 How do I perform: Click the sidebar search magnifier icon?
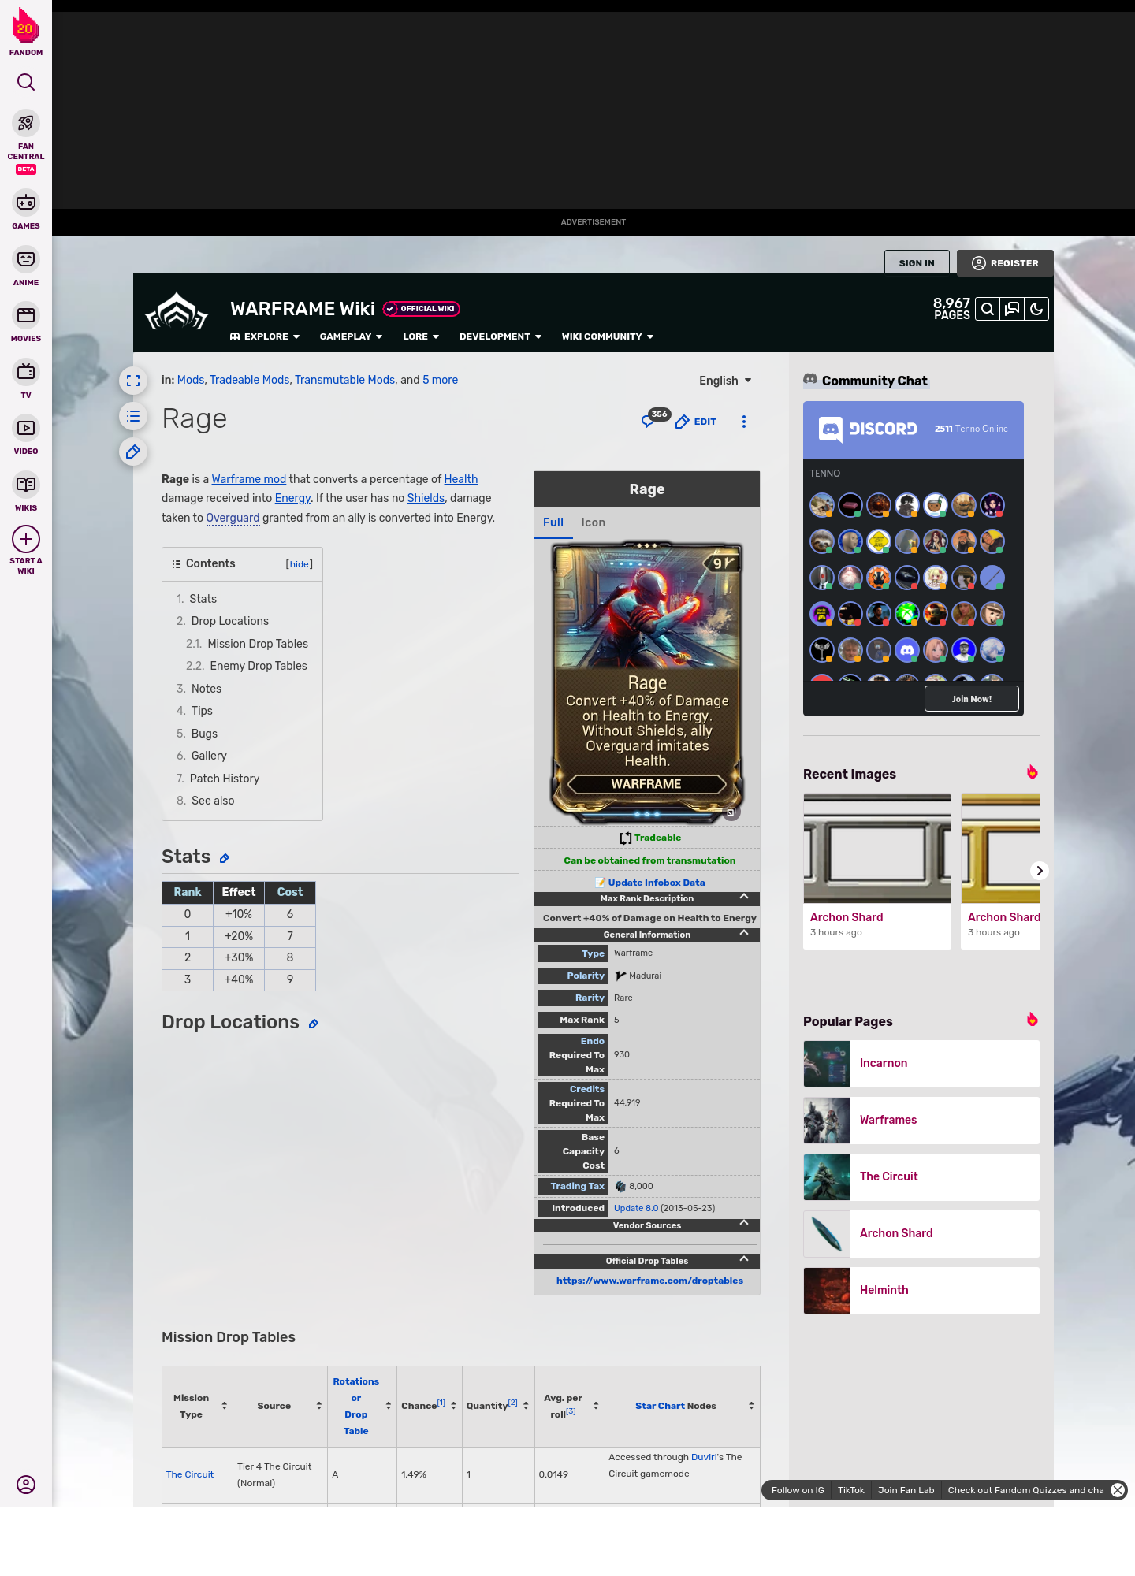pyautogui.click(x=26, y=82)
